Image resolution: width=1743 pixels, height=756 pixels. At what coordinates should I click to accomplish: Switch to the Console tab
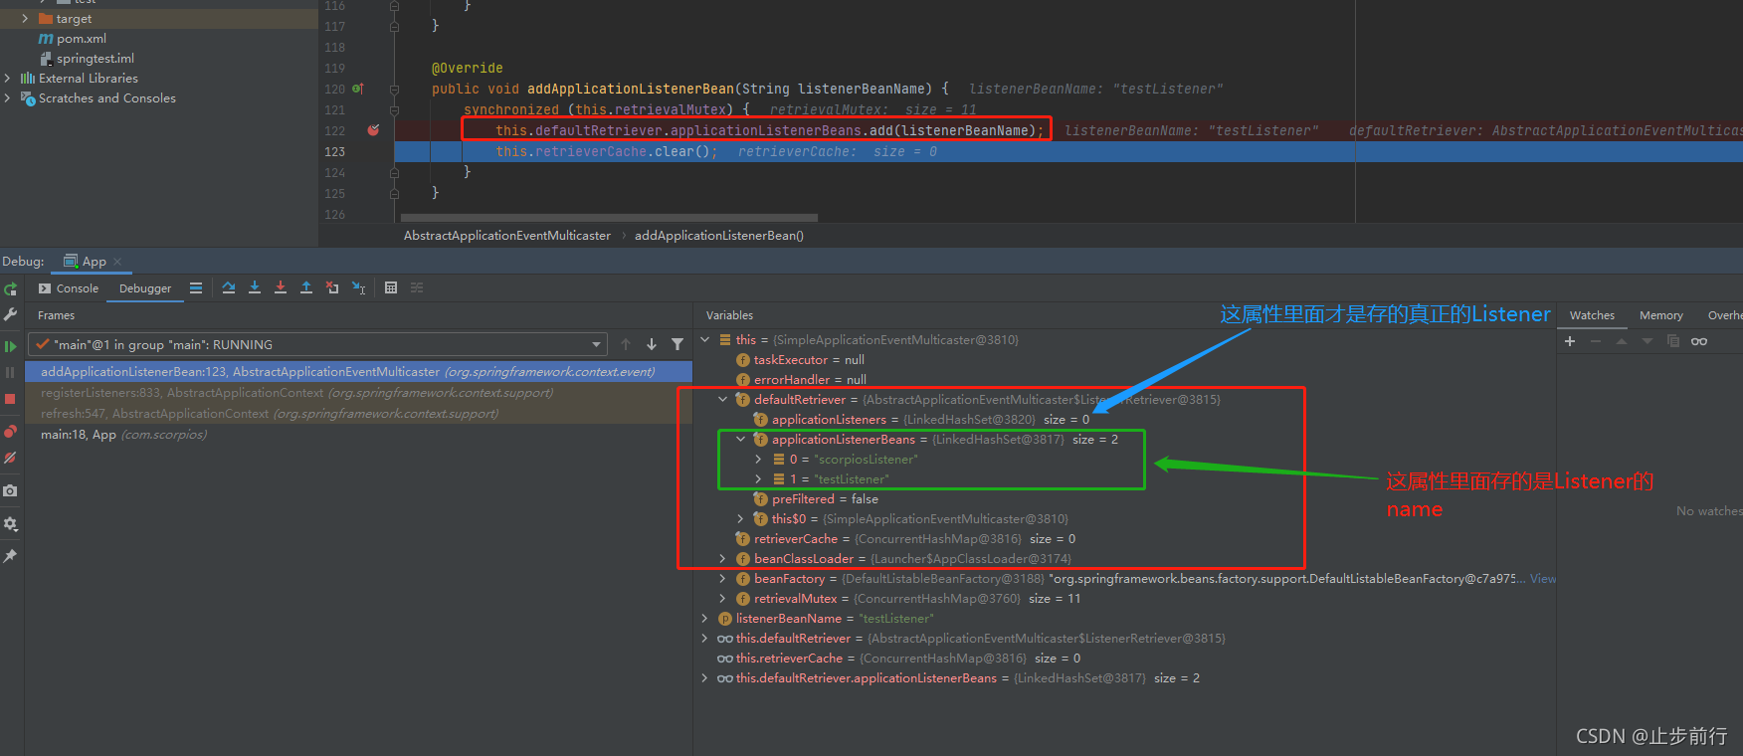pos(69,288)
